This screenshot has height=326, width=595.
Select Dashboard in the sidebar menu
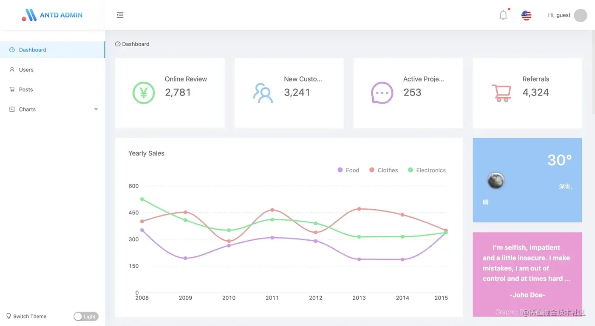click(x=52, y=50)
